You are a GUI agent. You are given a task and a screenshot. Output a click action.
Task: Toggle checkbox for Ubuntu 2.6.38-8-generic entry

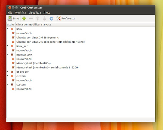pos(13,37)
